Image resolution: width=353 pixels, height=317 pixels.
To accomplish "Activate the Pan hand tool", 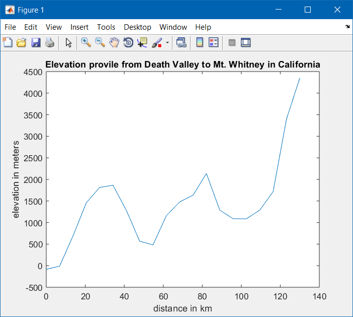I will click(x=114, y=43).
